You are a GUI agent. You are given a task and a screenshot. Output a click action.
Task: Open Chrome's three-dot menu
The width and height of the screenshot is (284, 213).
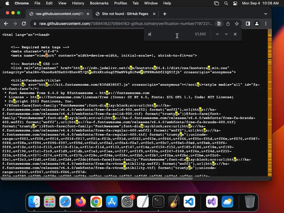click(x=266, y=24)
